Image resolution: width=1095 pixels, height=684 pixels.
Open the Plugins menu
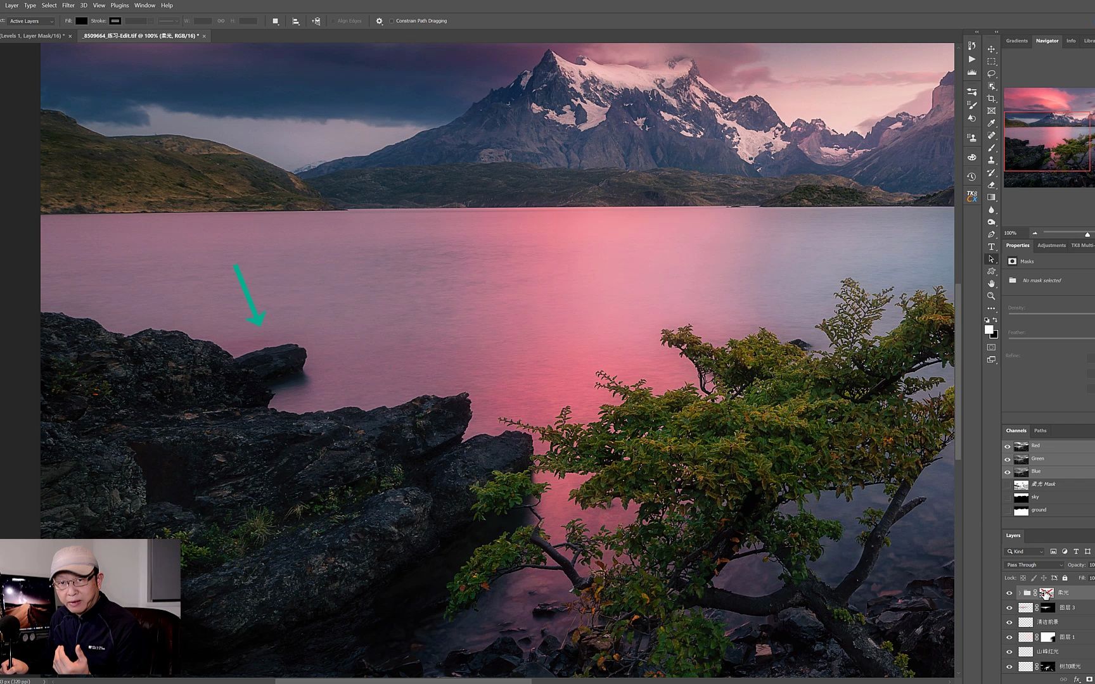tap(120, 5)
